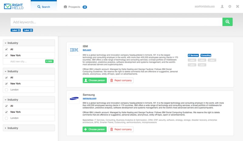Viewport: 243px width, 141px height.
Task: Open the Search tab
Action: (44, 7)
